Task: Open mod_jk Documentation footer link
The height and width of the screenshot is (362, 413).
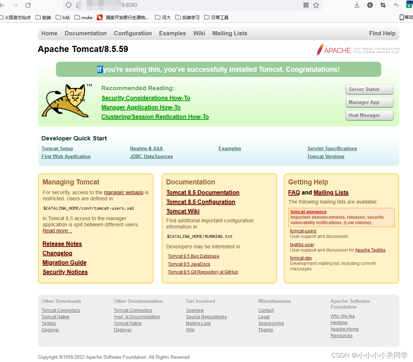Action: point(137,317)
